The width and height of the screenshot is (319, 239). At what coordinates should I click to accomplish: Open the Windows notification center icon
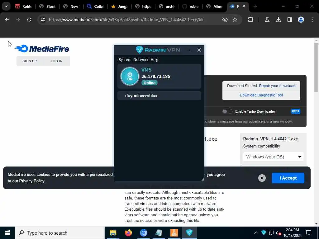pos(309,233)
